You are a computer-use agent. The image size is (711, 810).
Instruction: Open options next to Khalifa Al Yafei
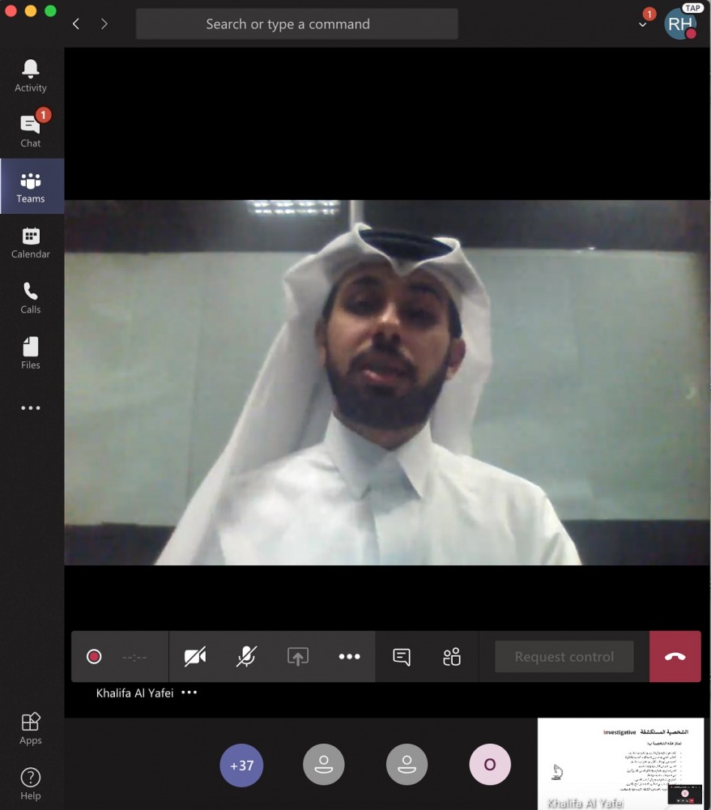point(189,693)
